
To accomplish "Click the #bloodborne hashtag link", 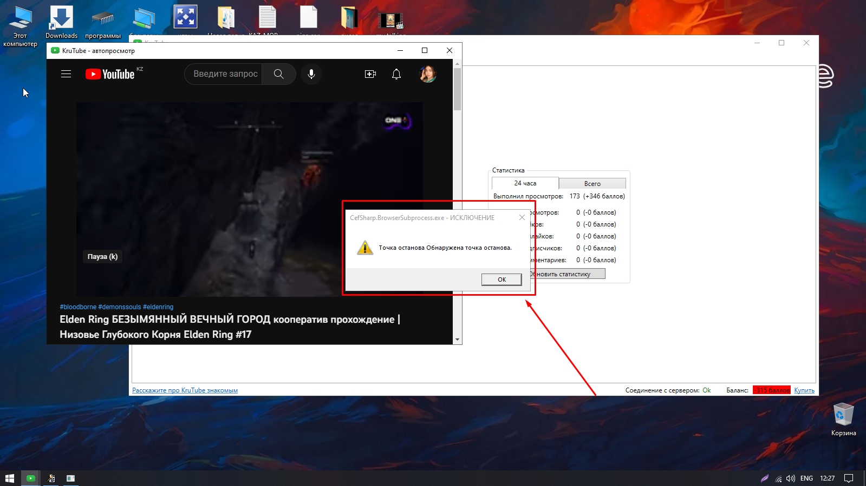I will tap(78, 307).
